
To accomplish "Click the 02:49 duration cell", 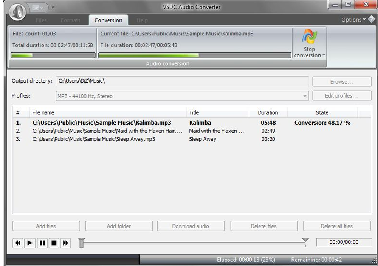I will tap(268, 131).
